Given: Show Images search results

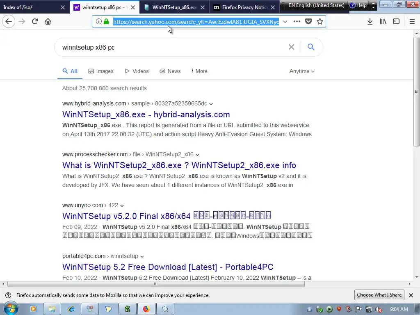Looking at the screenshot, I should (101, 71).
